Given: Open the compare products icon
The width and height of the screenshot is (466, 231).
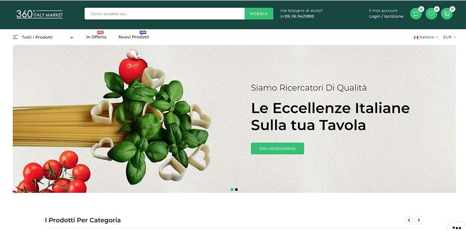Looking at the screenshot, I should (x=416, y=14).
